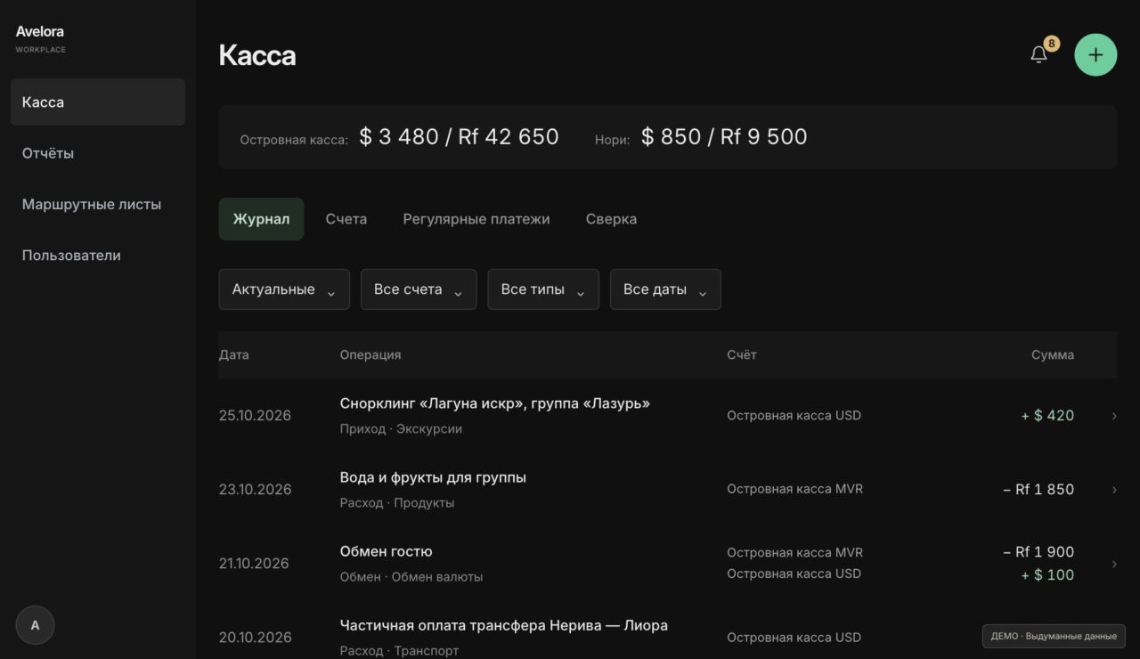Go to "Отчёты" in the sidebar

[x=98, y=153]
